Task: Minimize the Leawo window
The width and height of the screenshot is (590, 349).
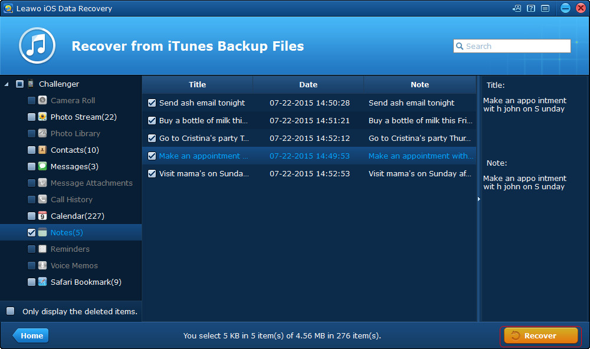Action: click(x=565, y=8)
